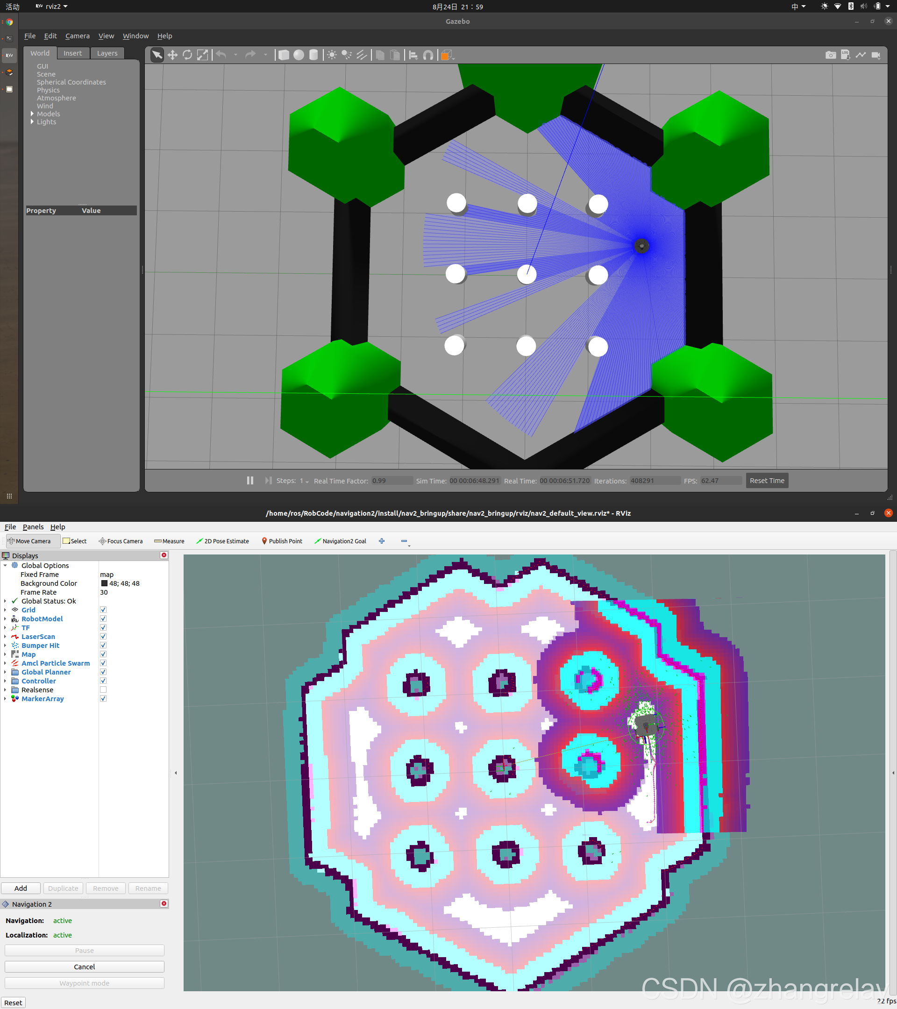Open the Camera menu in Gazebo
897x1009 pixels.
(x=78, y=36)
